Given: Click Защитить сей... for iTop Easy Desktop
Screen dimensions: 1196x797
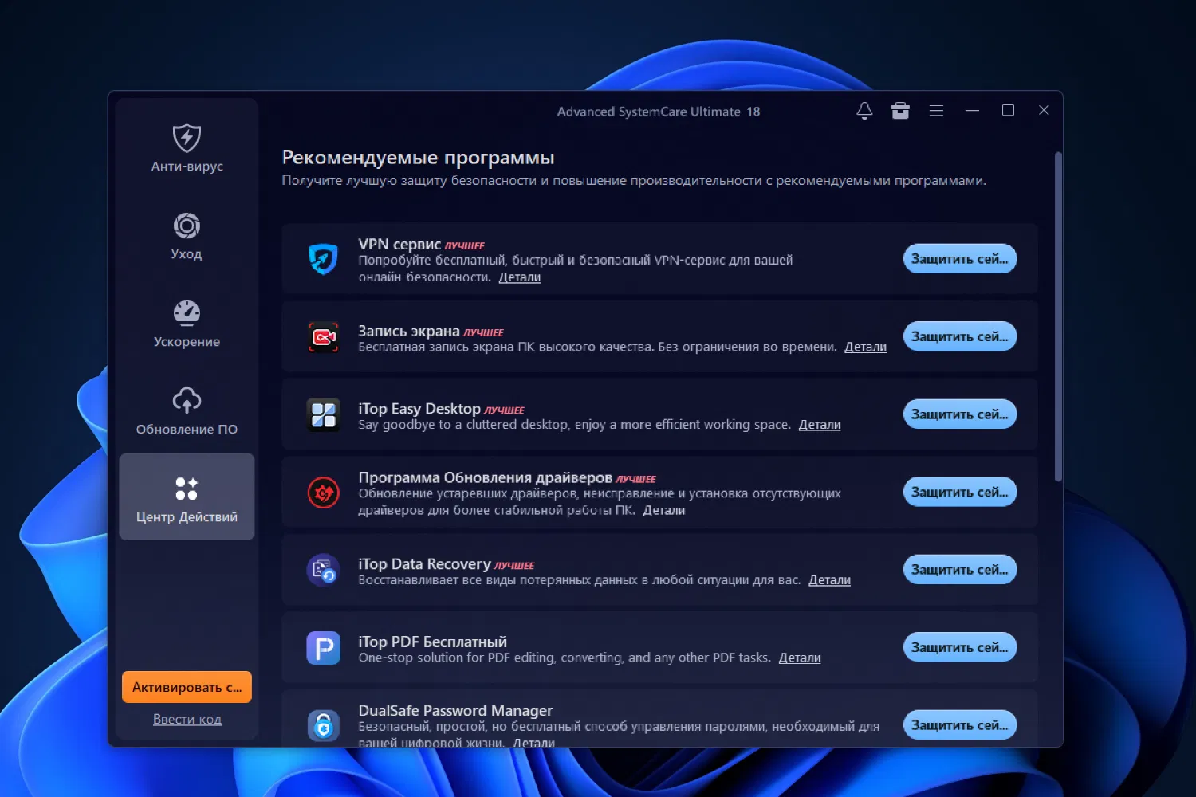Looking at the screenshot, I should [960, 414].
